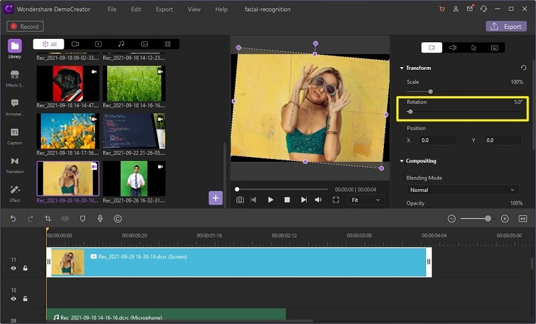536x324 pixels.
Task: Zoom in the timeline
Action: (x=505, y=219)
